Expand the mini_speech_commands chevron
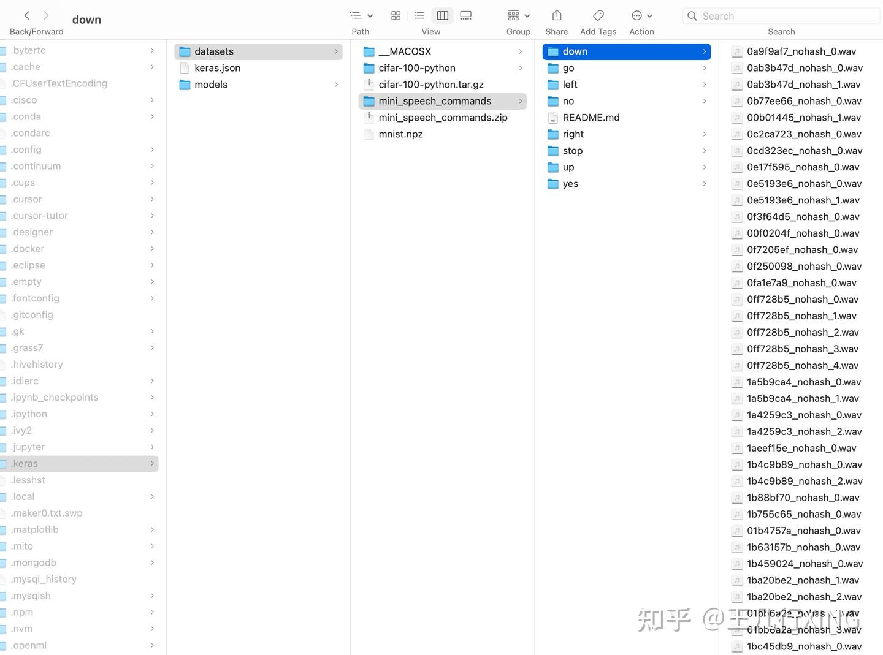Viewport: 883px width, 655px height. [520, 101]
